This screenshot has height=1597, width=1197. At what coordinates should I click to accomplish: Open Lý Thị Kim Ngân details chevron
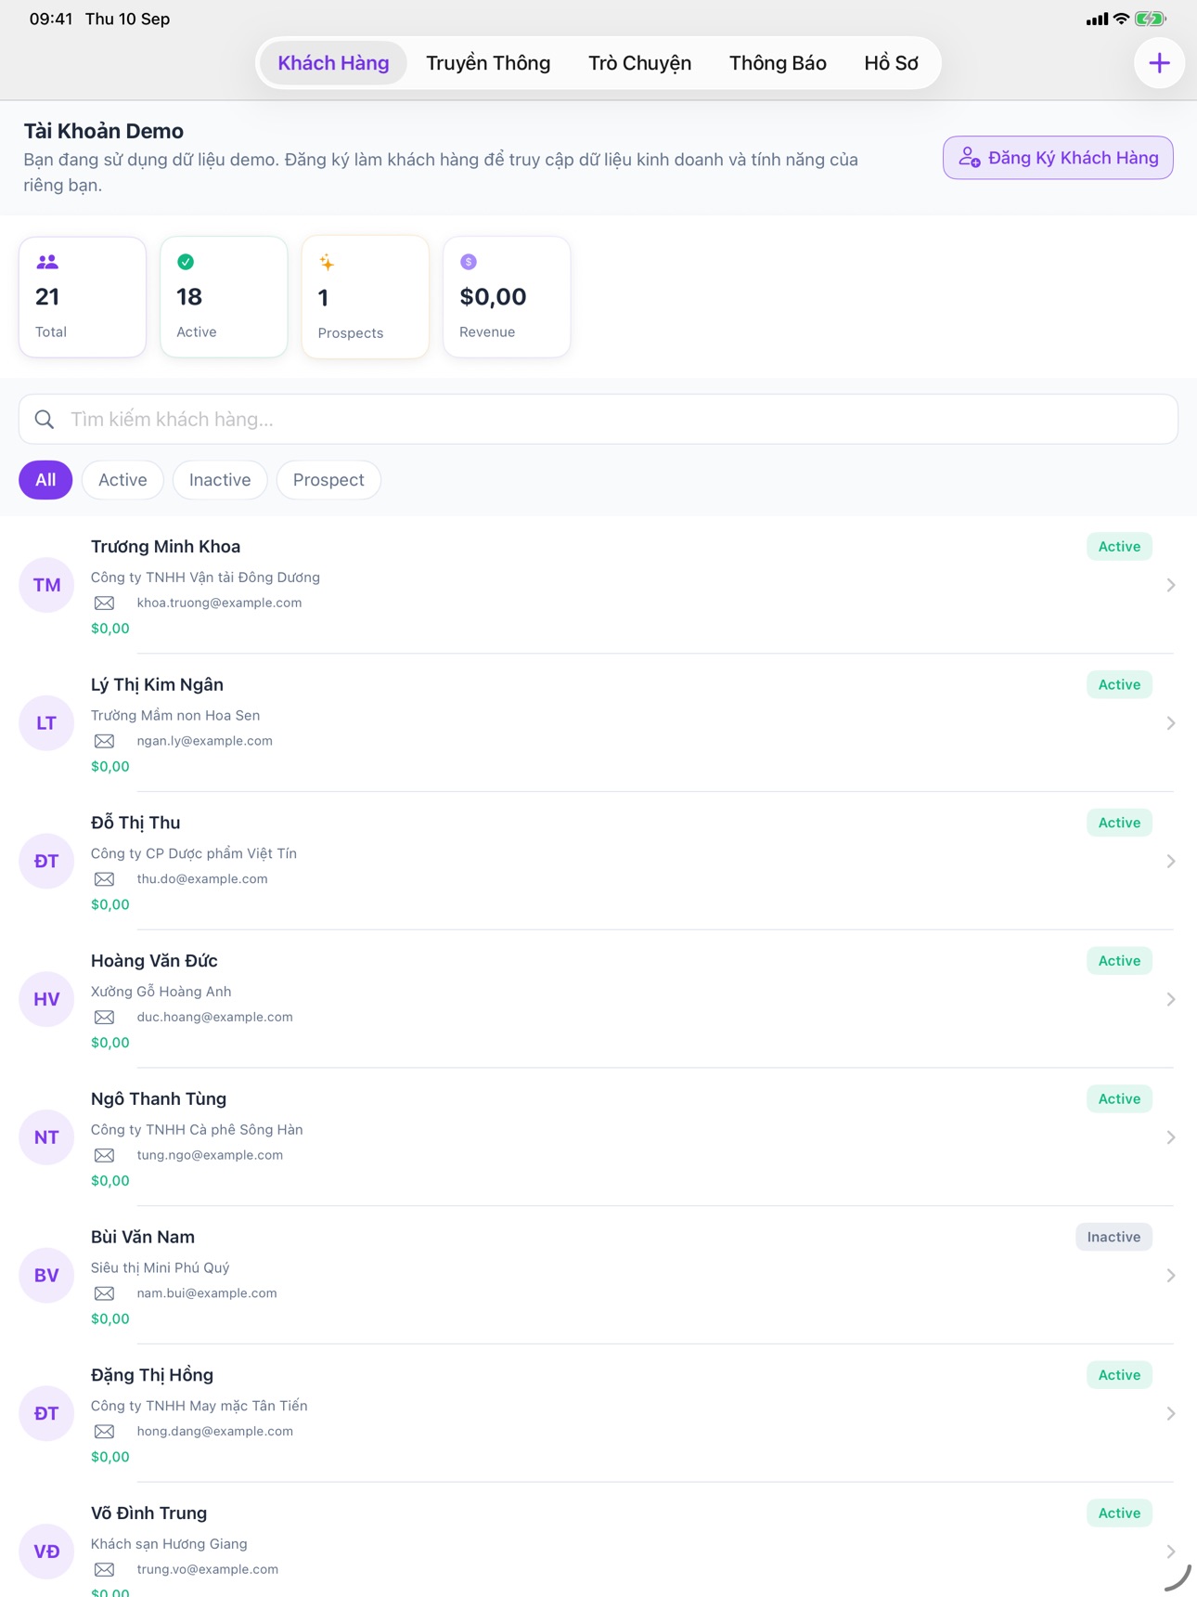[1171, 723]
